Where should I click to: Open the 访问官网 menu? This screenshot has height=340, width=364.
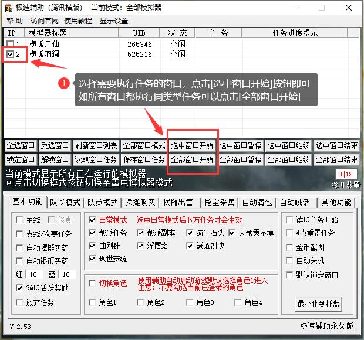click(45, 21)
